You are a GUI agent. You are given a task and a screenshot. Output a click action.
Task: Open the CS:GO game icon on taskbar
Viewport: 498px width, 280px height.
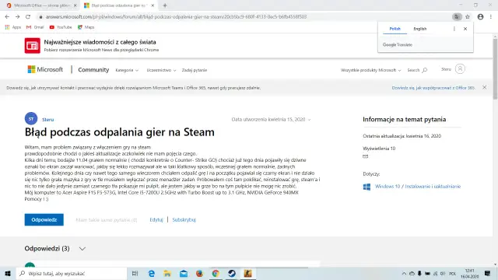pyautogui.click(x=247, y=273)
